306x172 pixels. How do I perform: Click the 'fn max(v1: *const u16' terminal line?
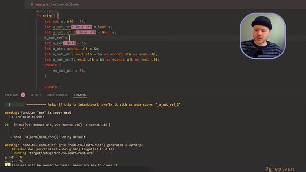pyautogui.click(x=62, y=125)
